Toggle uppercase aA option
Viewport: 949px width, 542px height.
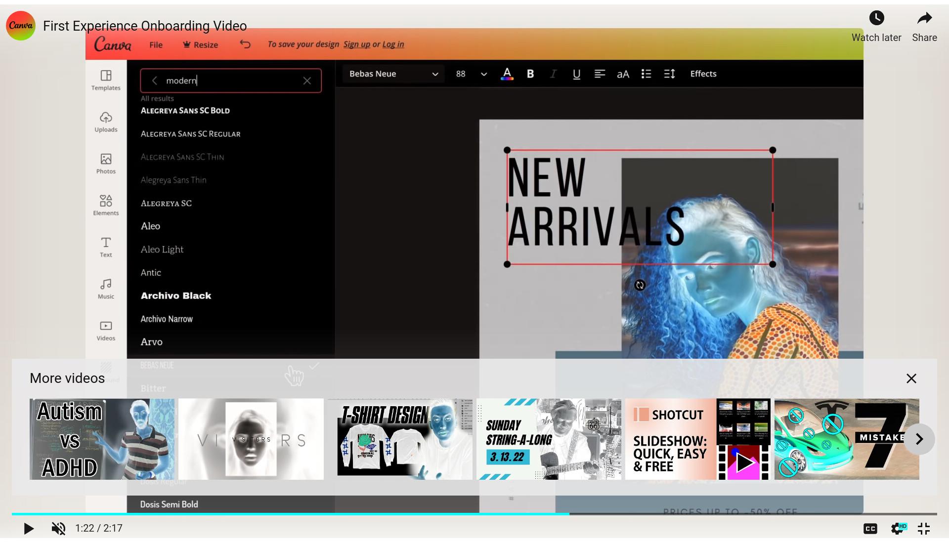click(623, 74)
